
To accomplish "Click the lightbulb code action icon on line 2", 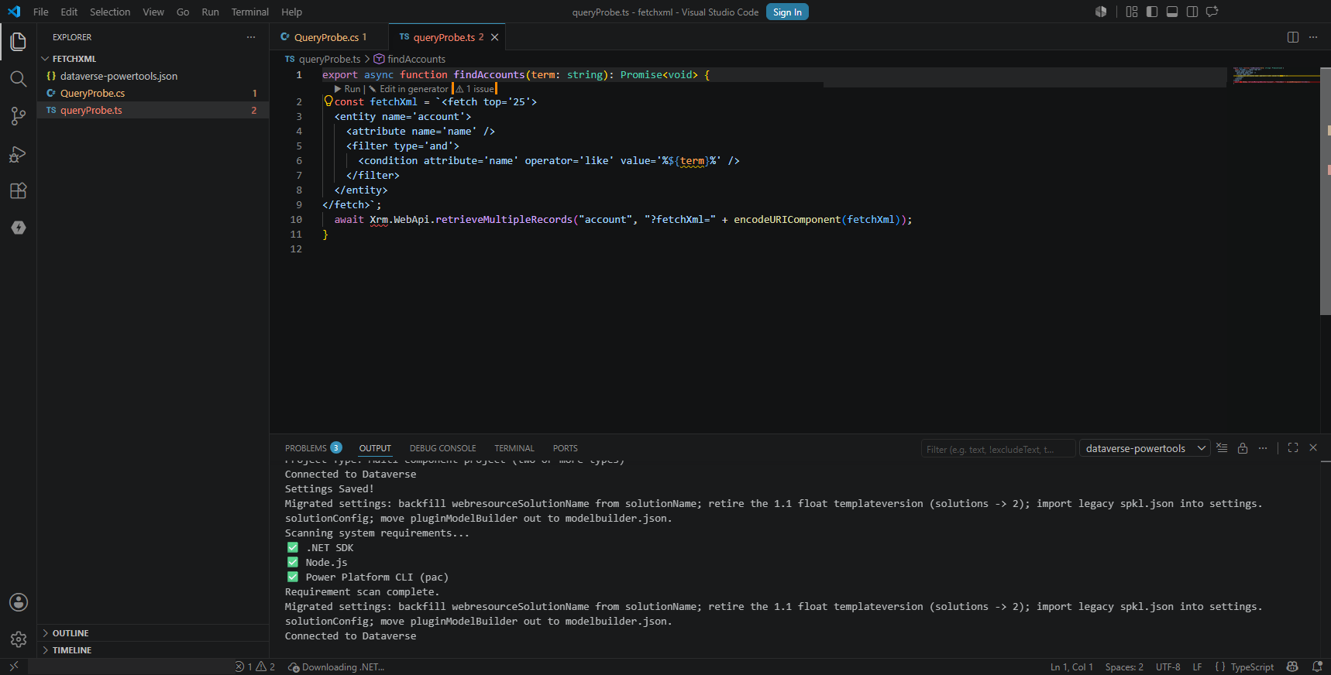I will pyautogui.click(x=328, y=101).
